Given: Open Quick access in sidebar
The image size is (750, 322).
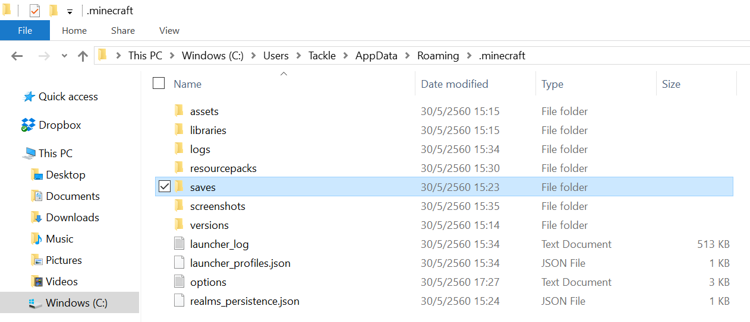Looking at the screenshot, I should pyautogui.click(x=68, y=97).
